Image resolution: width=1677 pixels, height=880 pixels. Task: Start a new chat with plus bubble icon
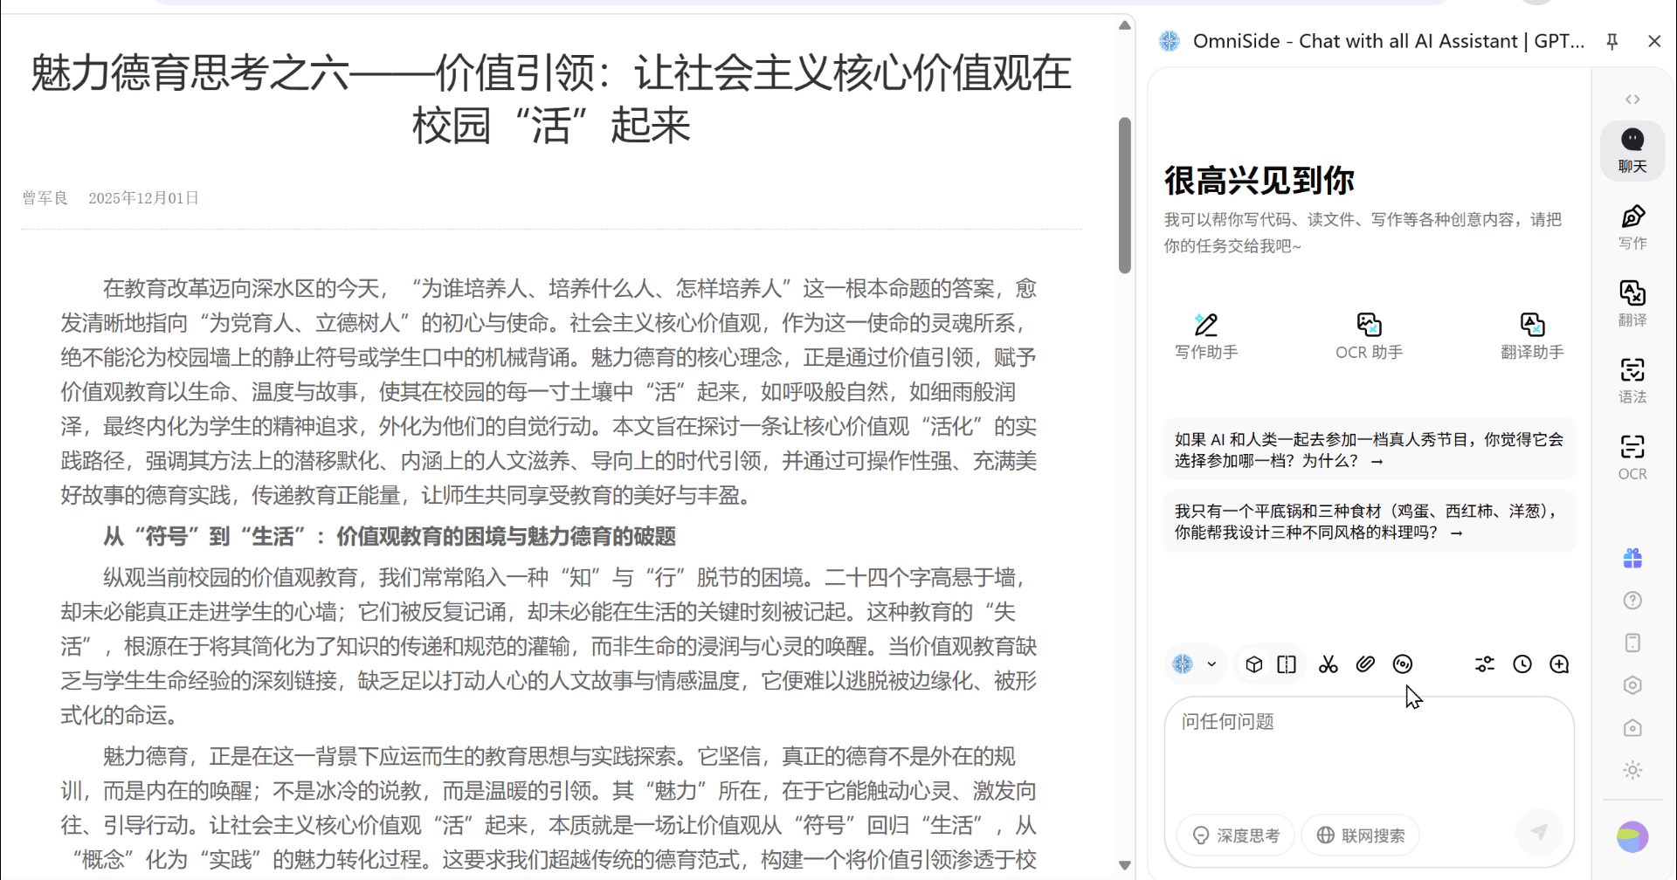pyautogui.click(x=1559, y=664)
